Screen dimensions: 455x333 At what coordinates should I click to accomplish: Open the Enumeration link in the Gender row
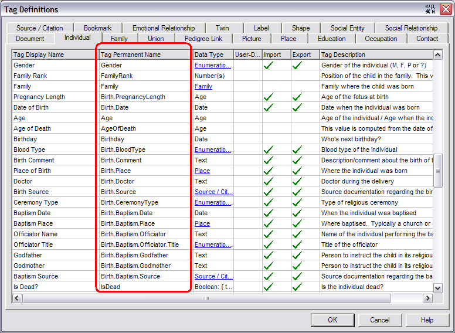click(x=213, y=65)
